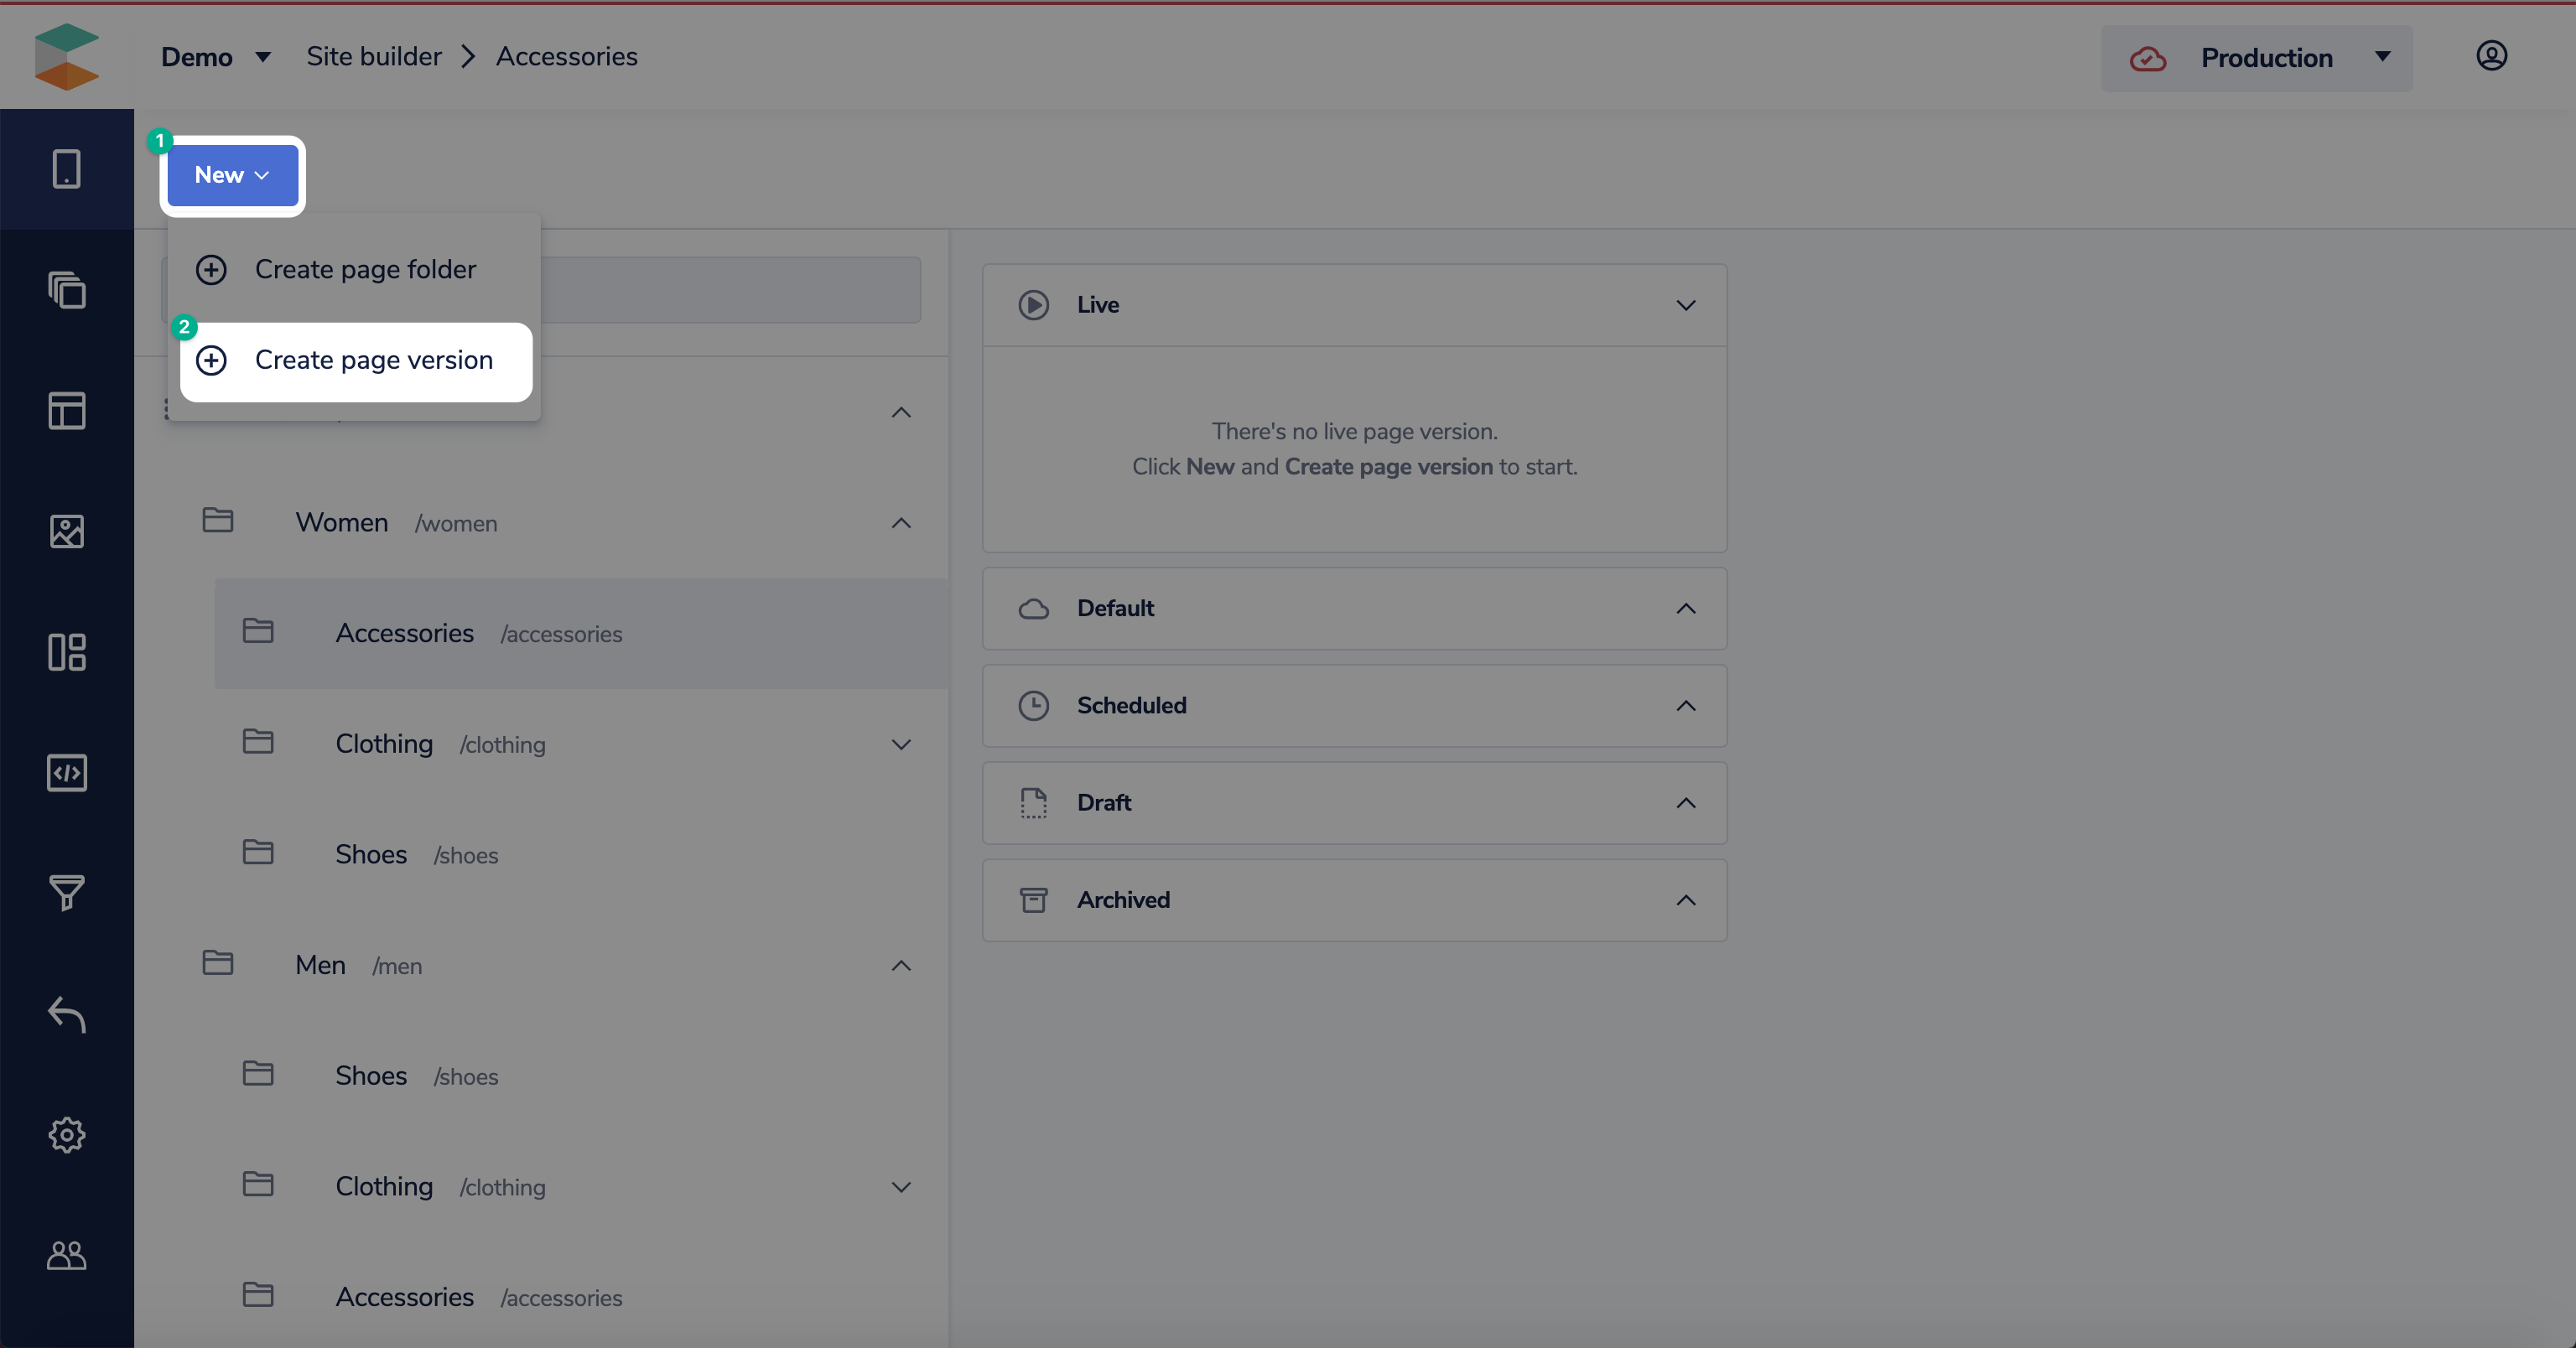Expand the Women Clothing folder chevron
Image resolution: width=2576 pixels, height=1348 pixels.
900,745
